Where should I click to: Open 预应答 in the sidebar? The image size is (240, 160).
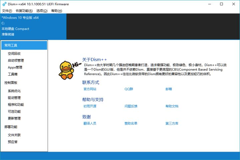tap(13, 142)
